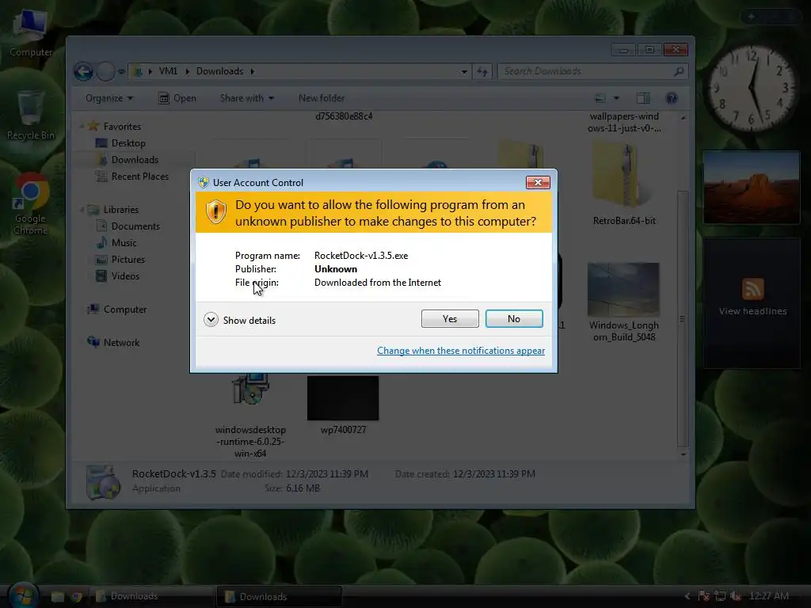Click the clock desktop gadget
This screenshot has width=811, height=608.
[x=752, y=87]
